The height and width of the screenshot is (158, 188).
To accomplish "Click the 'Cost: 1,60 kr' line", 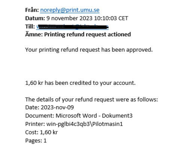I will click(x=42, y=132).
